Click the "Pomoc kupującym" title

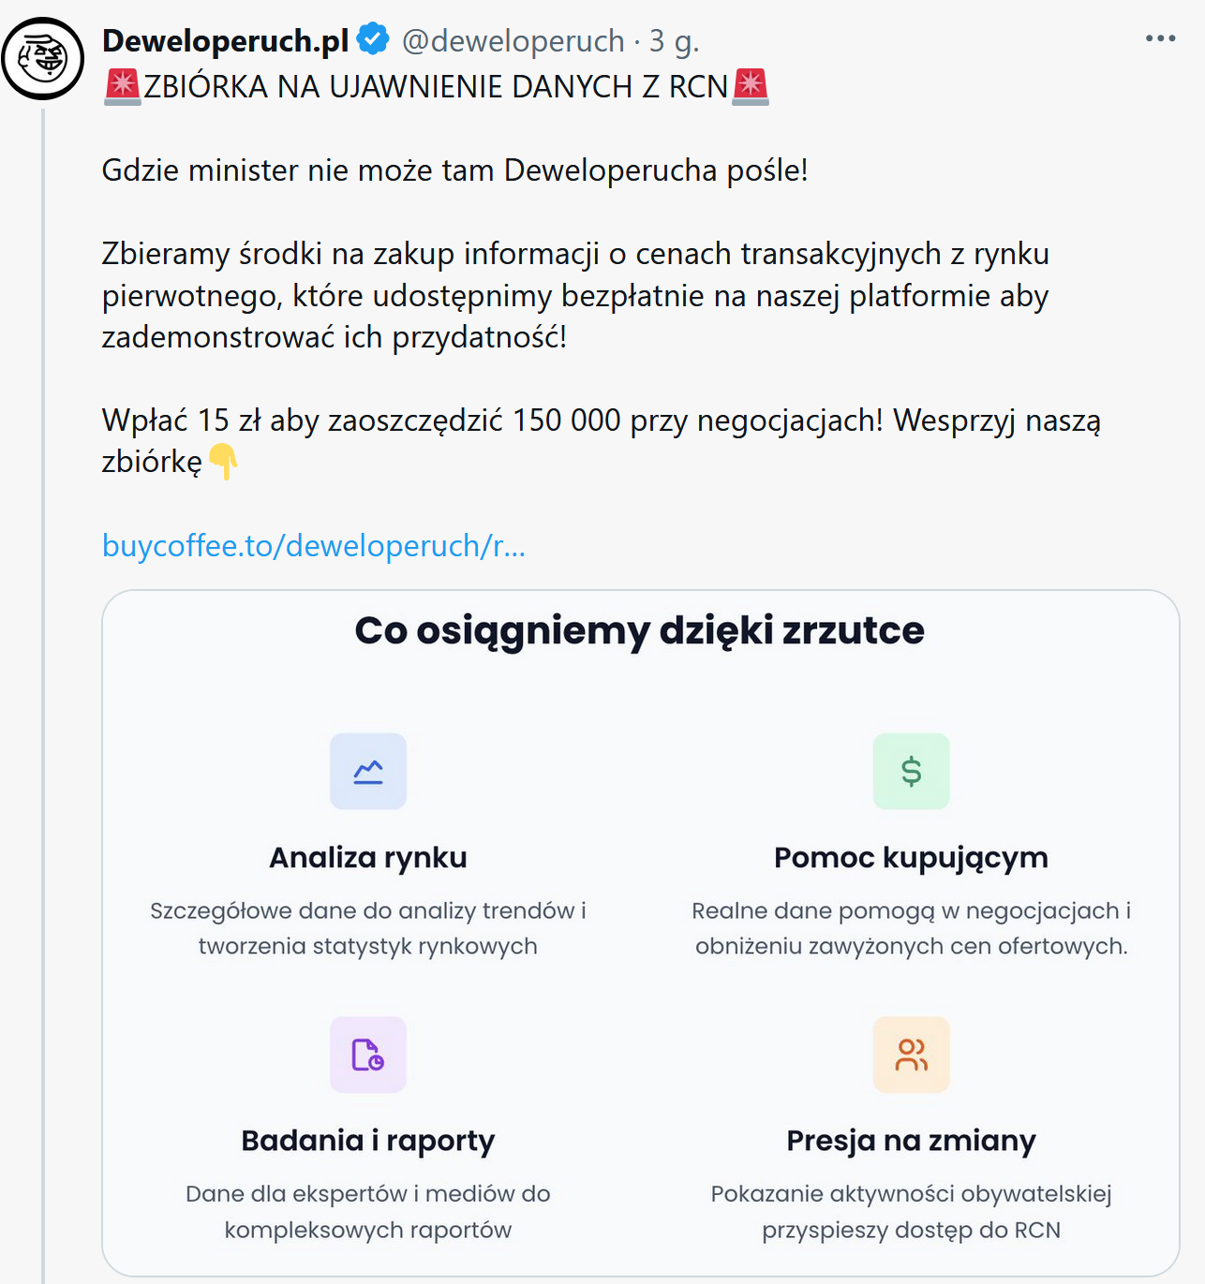point(911,857)
